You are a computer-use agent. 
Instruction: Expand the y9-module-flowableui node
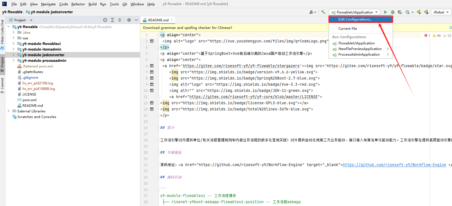coord(13,44)
